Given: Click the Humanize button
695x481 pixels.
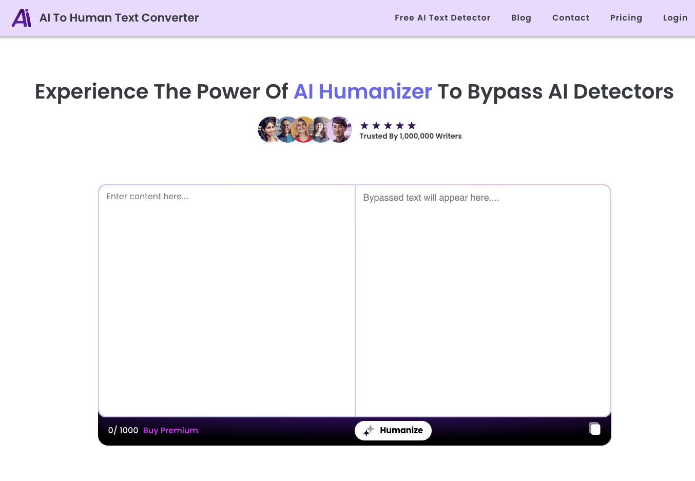Looking at the screenshot, I should pyautogui.click(x=393, y=431).
